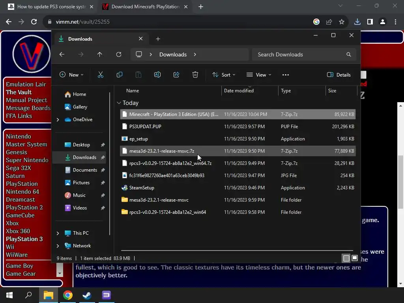Click the Paste clipboard icon in Explorer
The height and width of the screenshot is (303, 404).
coord(138,75)
